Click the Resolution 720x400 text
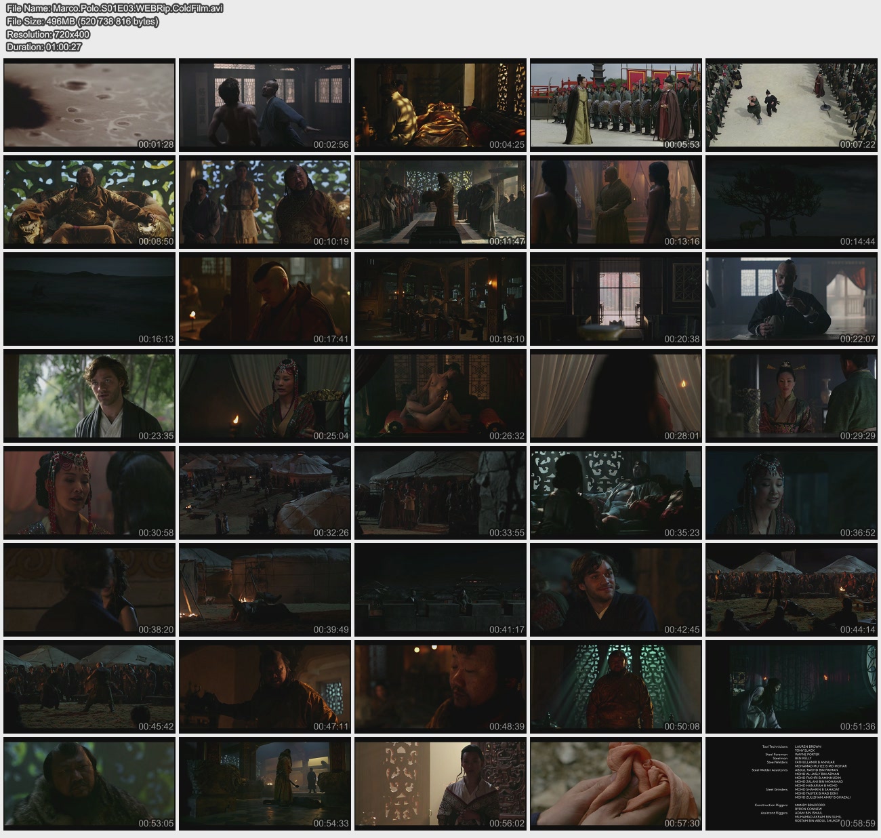The height and width of the screenshot is (838, 881). point(47,34)
